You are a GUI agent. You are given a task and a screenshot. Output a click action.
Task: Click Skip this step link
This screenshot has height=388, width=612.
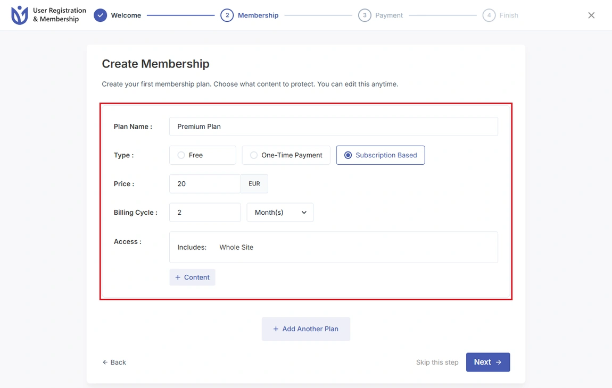click(x=437, y=362)
